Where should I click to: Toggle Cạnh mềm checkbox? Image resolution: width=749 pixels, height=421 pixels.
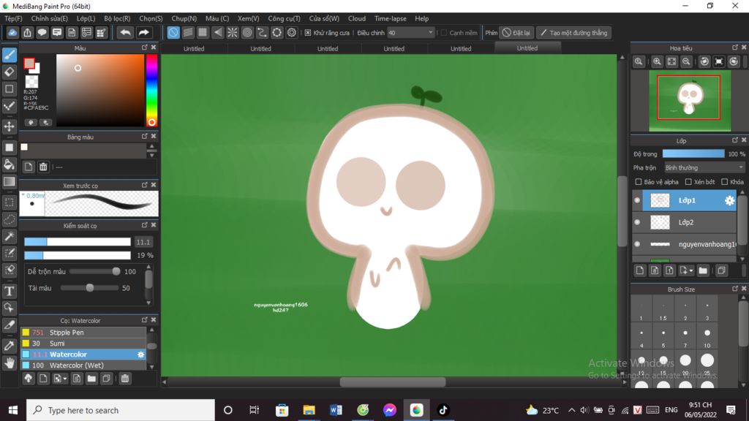point(444,32)
